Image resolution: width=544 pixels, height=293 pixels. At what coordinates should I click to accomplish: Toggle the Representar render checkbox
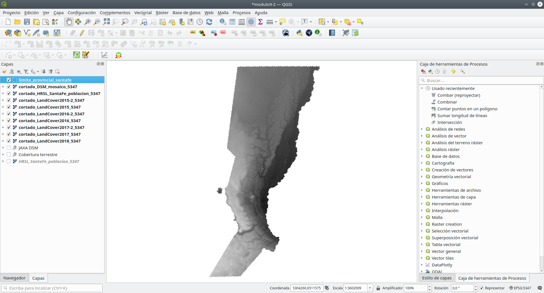(482, 288)
